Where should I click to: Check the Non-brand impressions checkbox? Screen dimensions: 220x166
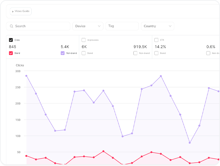point(135,53)
